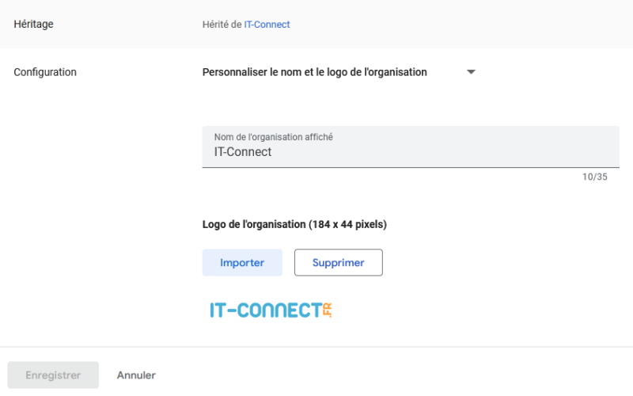This screenshot has height=396, width=633.
Task: Click the orange .FR badge in logo
Action: point(327,310)
